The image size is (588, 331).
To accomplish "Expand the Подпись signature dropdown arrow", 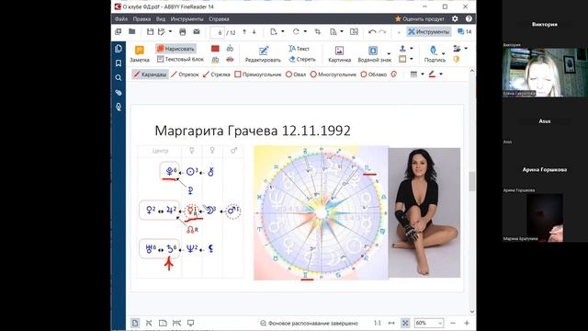I will (443, 53).
